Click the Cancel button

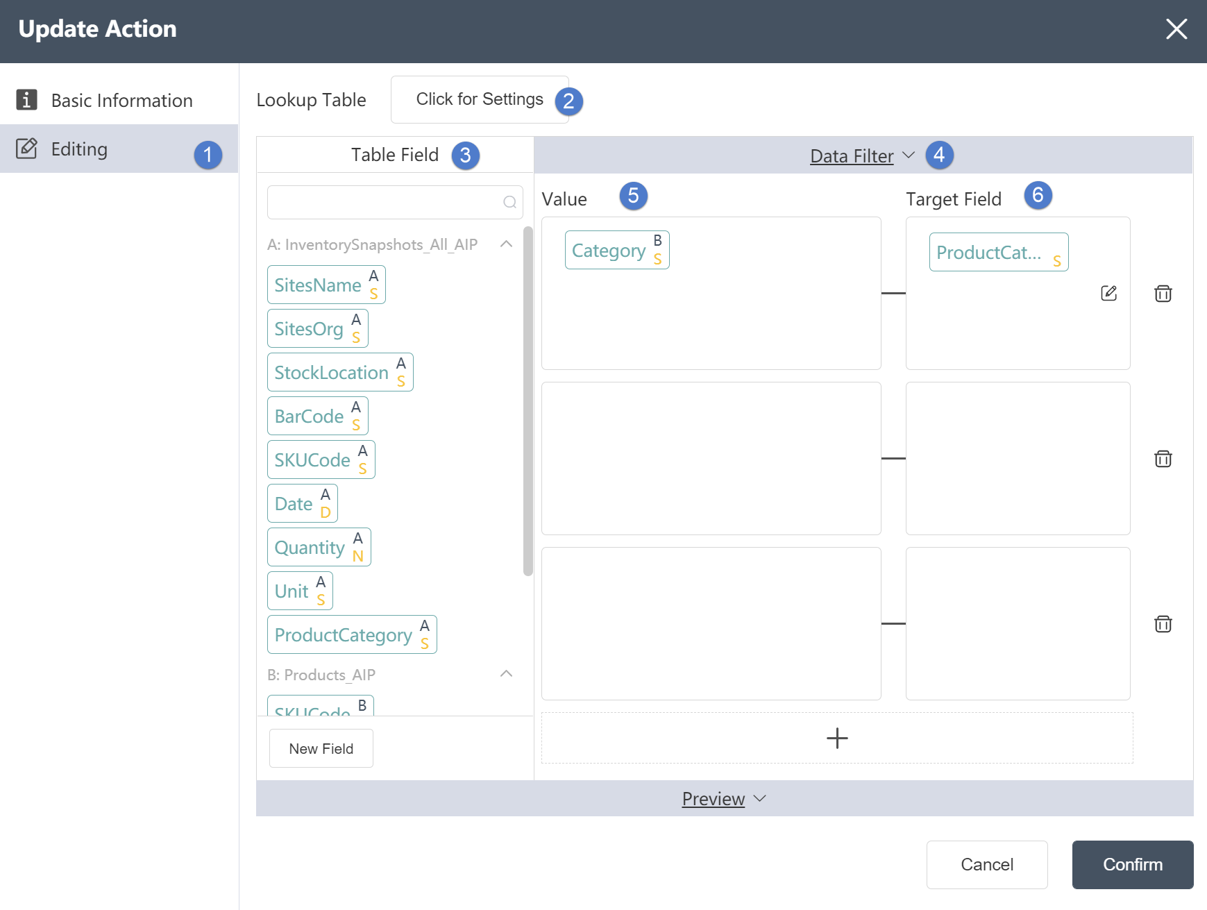click(x=986, y=864)
